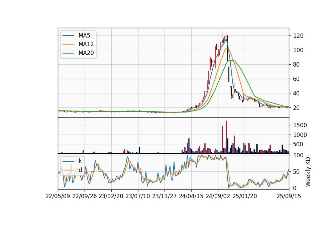Click the blue MA5 legend line sample
321x231 pixels.
click(68, 35)
